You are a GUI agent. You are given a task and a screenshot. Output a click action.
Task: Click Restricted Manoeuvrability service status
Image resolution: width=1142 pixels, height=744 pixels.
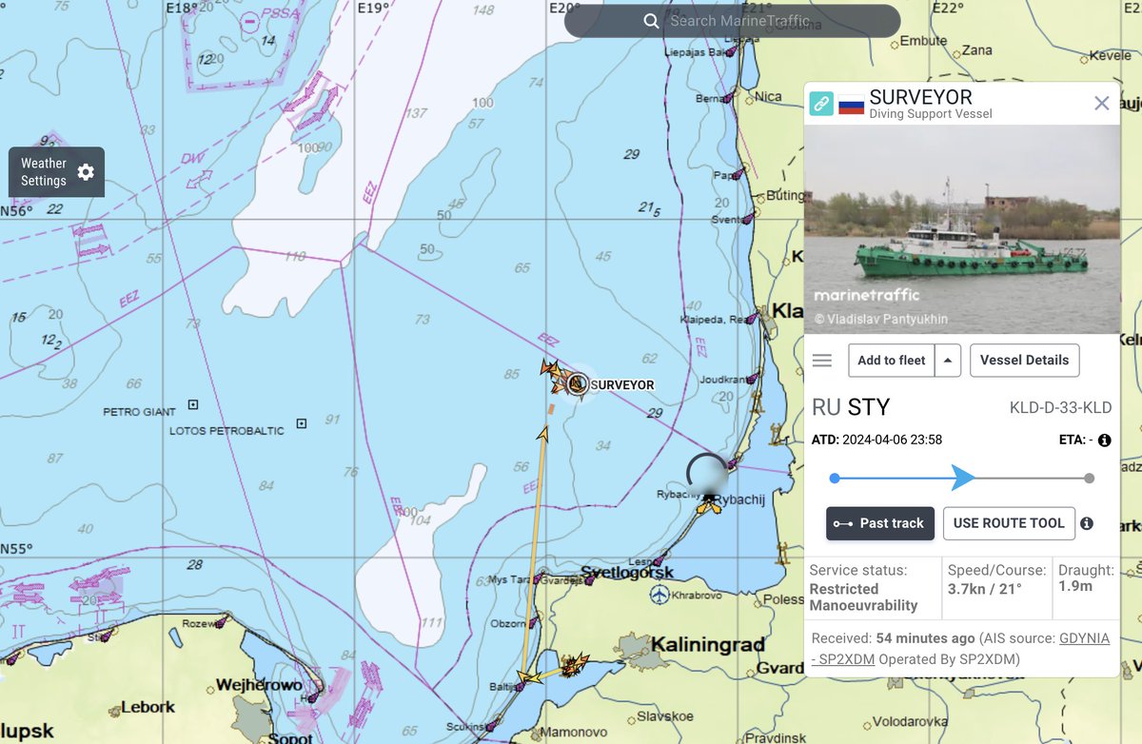[x=864, y=597]
